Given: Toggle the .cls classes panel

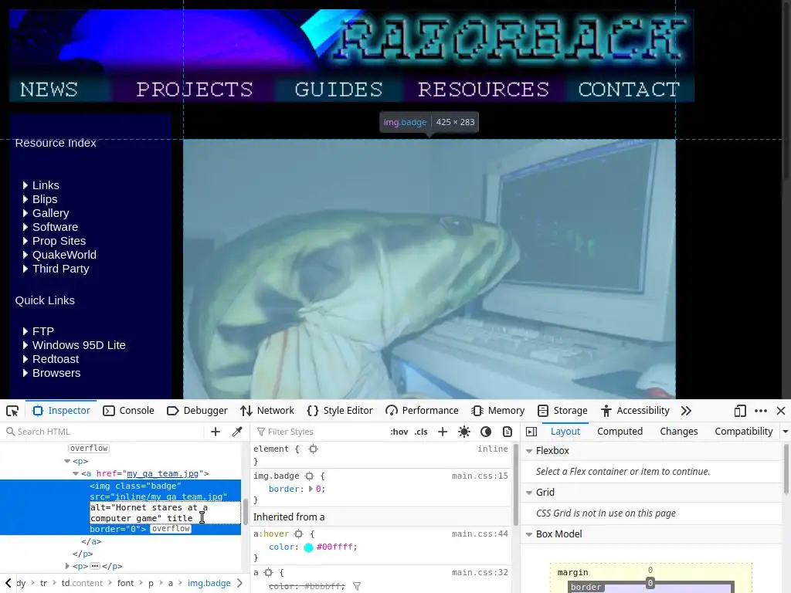Looking at the screenshot, I should coord(421,432).
